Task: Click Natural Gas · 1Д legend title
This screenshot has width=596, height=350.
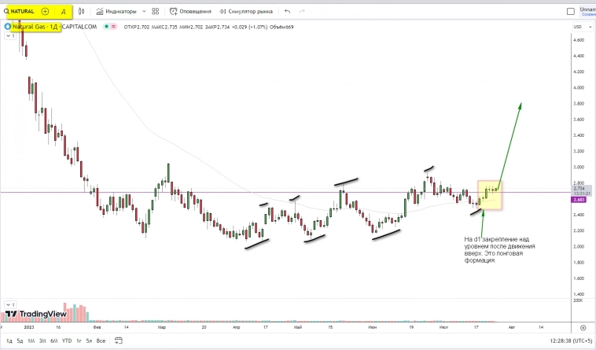Action: click(35, 27)
